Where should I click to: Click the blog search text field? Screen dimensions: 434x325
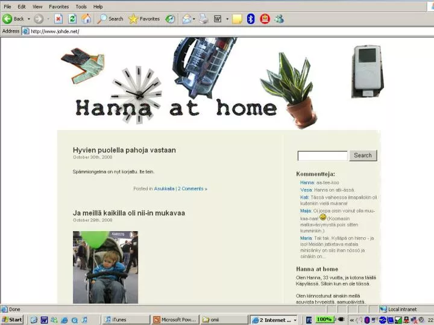click(x=322, y=156)
